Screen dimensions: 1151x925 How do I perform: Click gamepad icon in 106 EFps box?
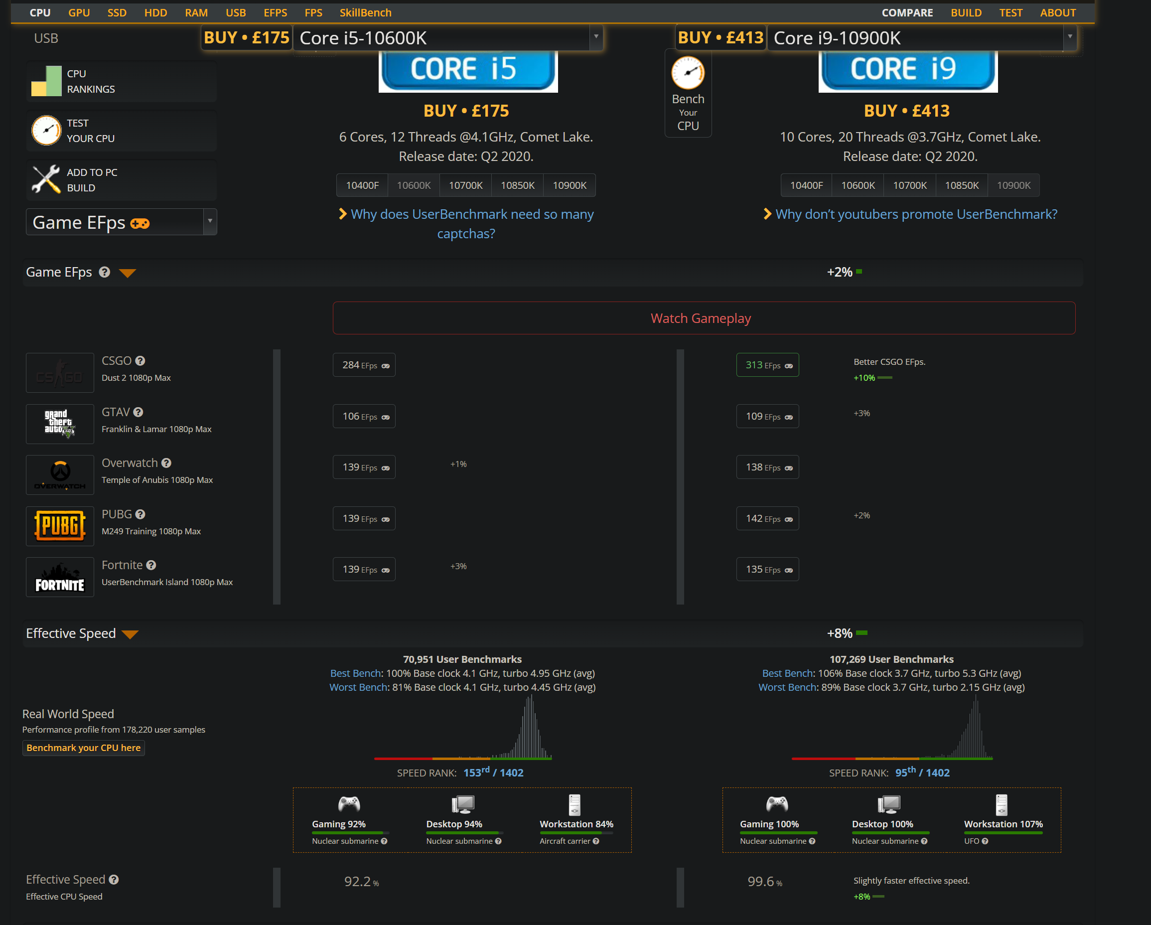[386, 418]
